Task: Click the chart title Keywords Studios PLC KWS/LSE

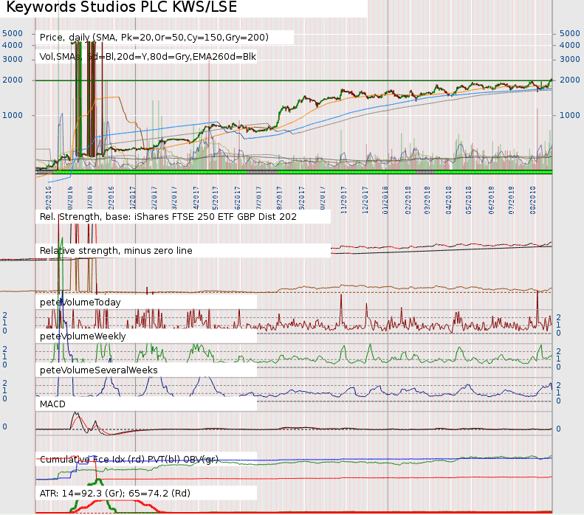Action: (121, 7)
